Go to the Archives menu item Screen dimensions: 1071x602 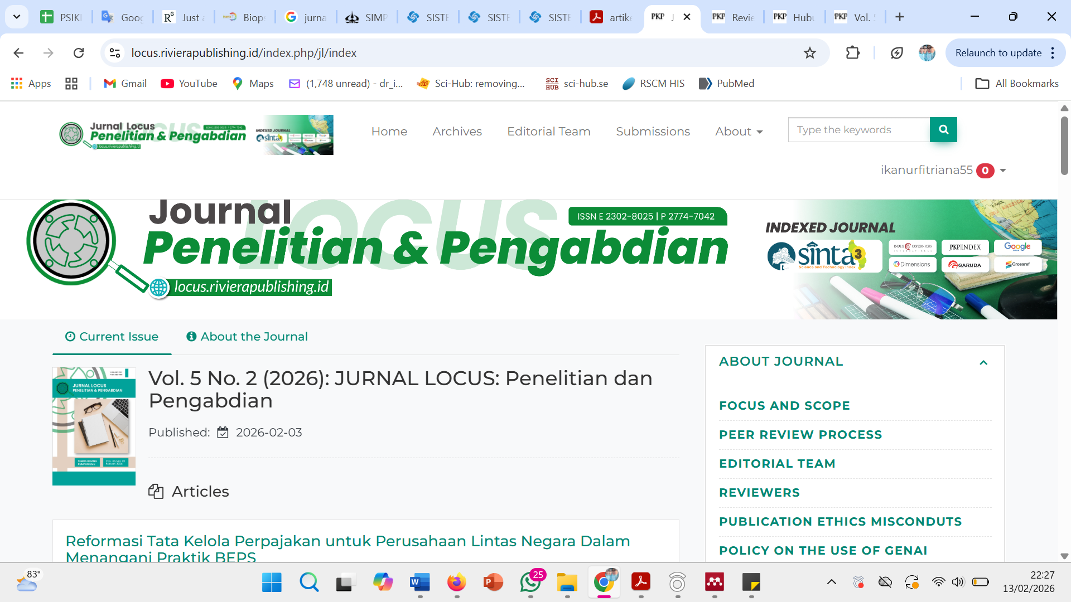[x=457, y=132]
